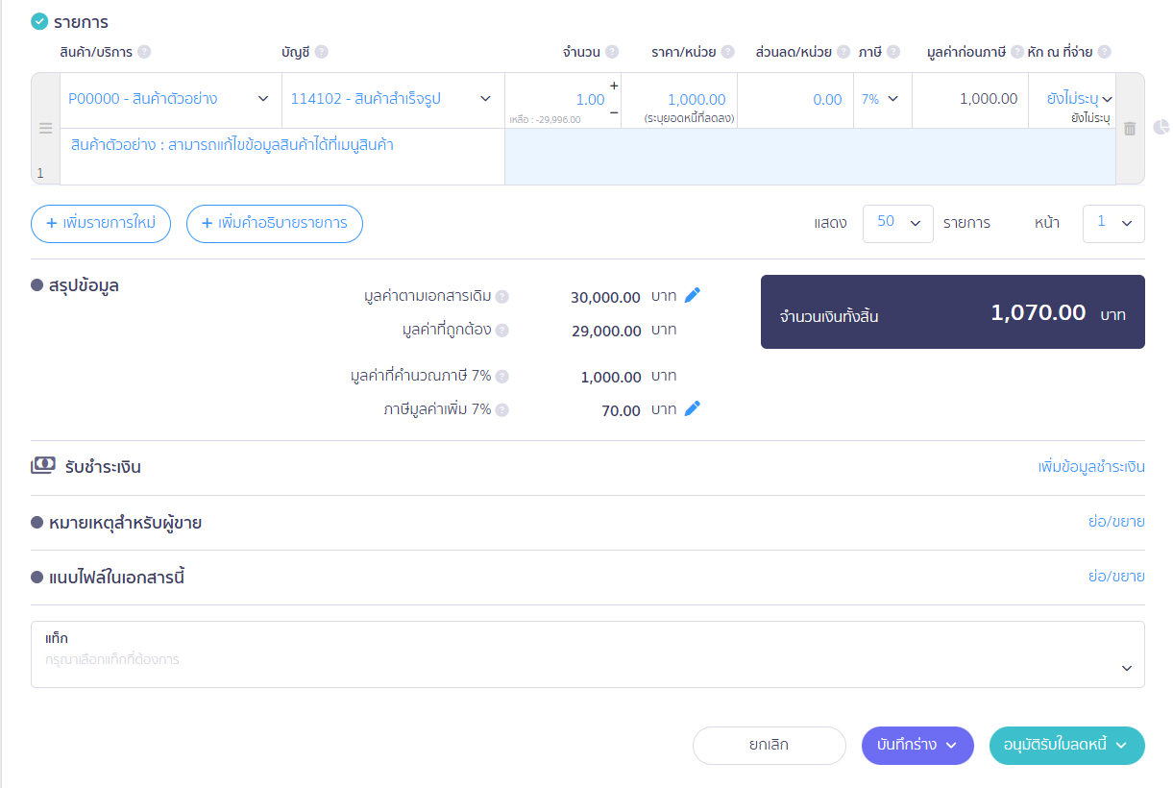Click เพิ่มคำอธิบายรายการ button
The image size is (1173, 788).
tap(274, 223)
